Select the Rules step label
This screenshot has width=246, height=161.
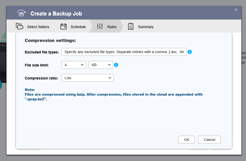112,27
